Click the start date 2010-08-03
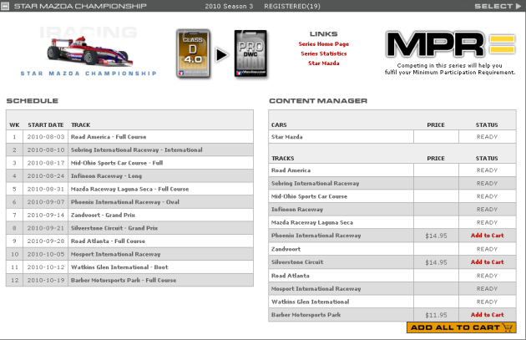Image resolution: width=526 pixels, height=340 pixels. click(46, 137)
